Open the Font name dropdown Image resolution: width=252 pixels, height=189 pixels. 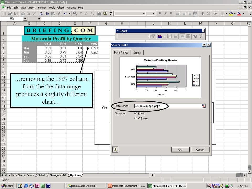pos(144,14)
